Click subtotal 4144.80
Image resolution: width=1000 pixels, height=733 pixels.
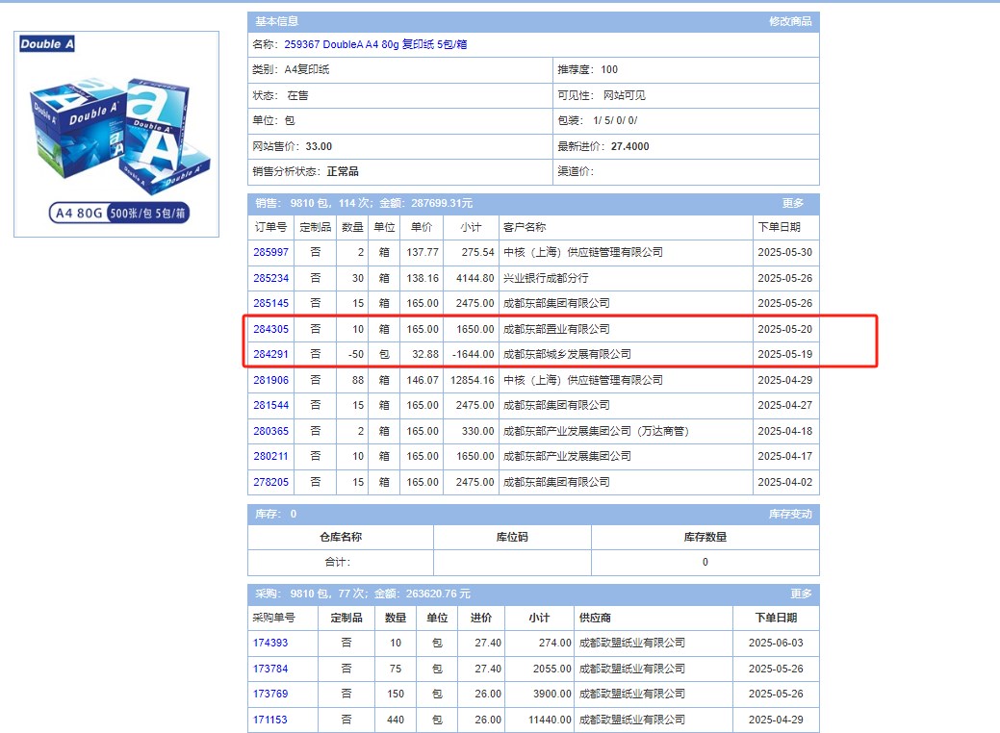[x=475, y=278]
